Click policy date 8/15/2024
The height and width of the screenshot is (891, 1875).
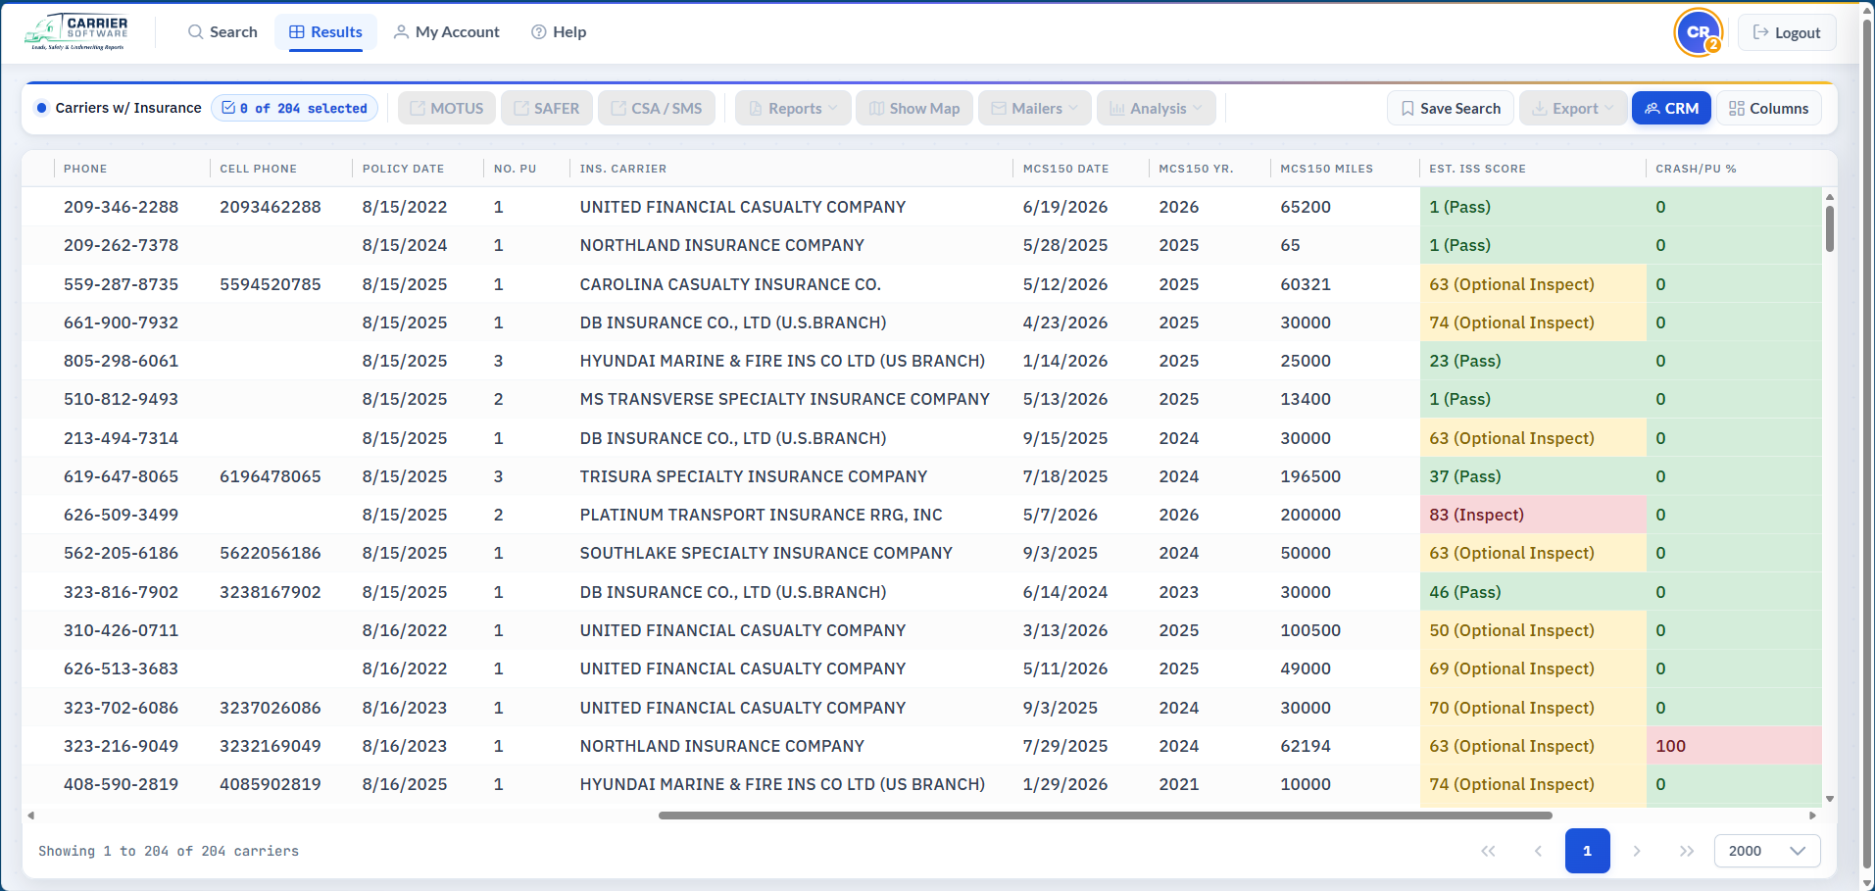coord(405,245)
